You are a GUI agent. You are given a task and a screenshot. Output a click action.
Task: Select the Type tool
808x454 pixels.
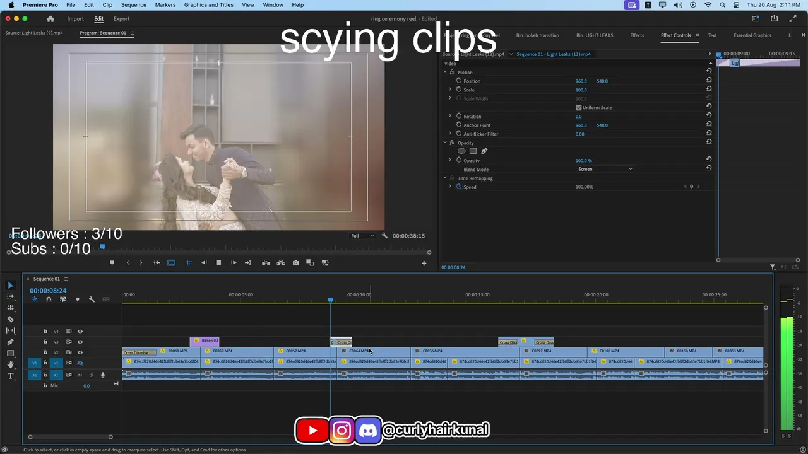[x=10, y=376]
